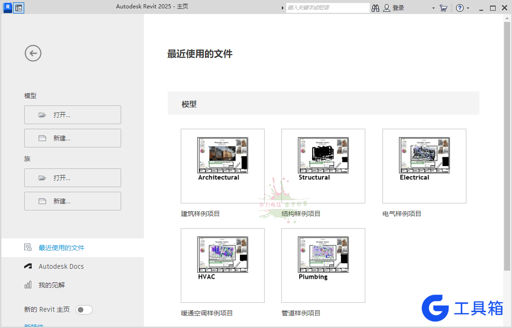This screenshot has width=512, height=328.
Task: Click the Autodesk Docs logo icon
Action: click(28, 266)
